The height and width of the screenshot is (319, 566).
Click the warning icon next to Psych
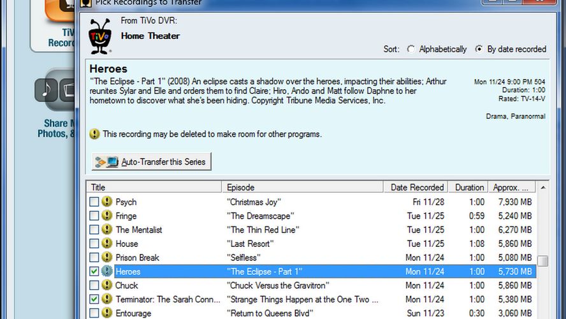click(x=106, y=202)
